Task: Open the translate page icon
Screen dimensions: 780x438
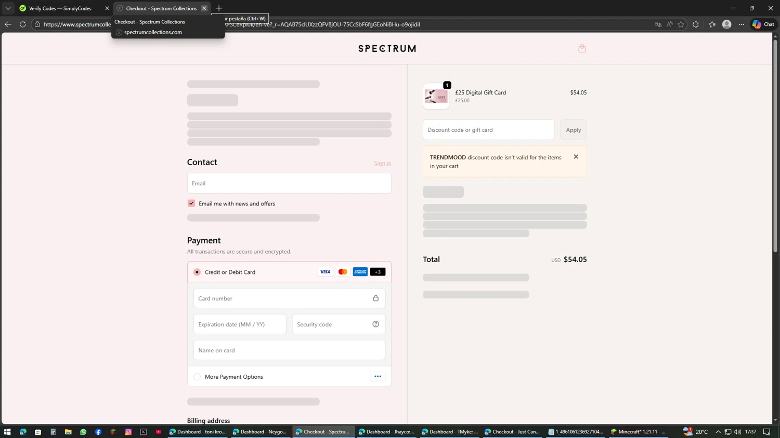Action: (x=658, y=24)
